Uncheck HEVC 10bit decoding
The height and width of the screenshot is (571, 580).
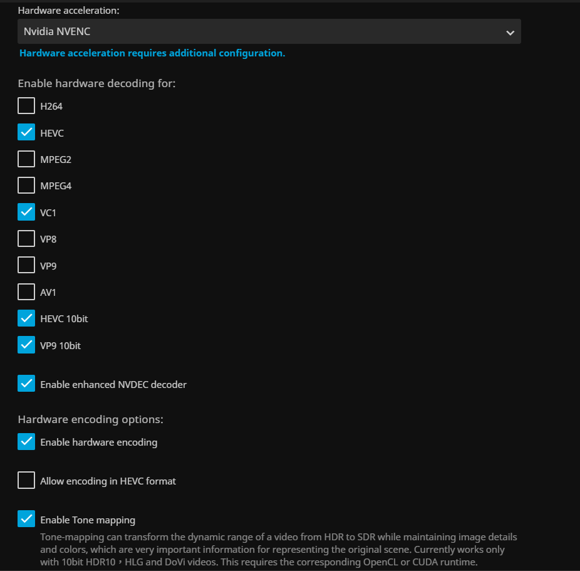(x=26, y=318)
